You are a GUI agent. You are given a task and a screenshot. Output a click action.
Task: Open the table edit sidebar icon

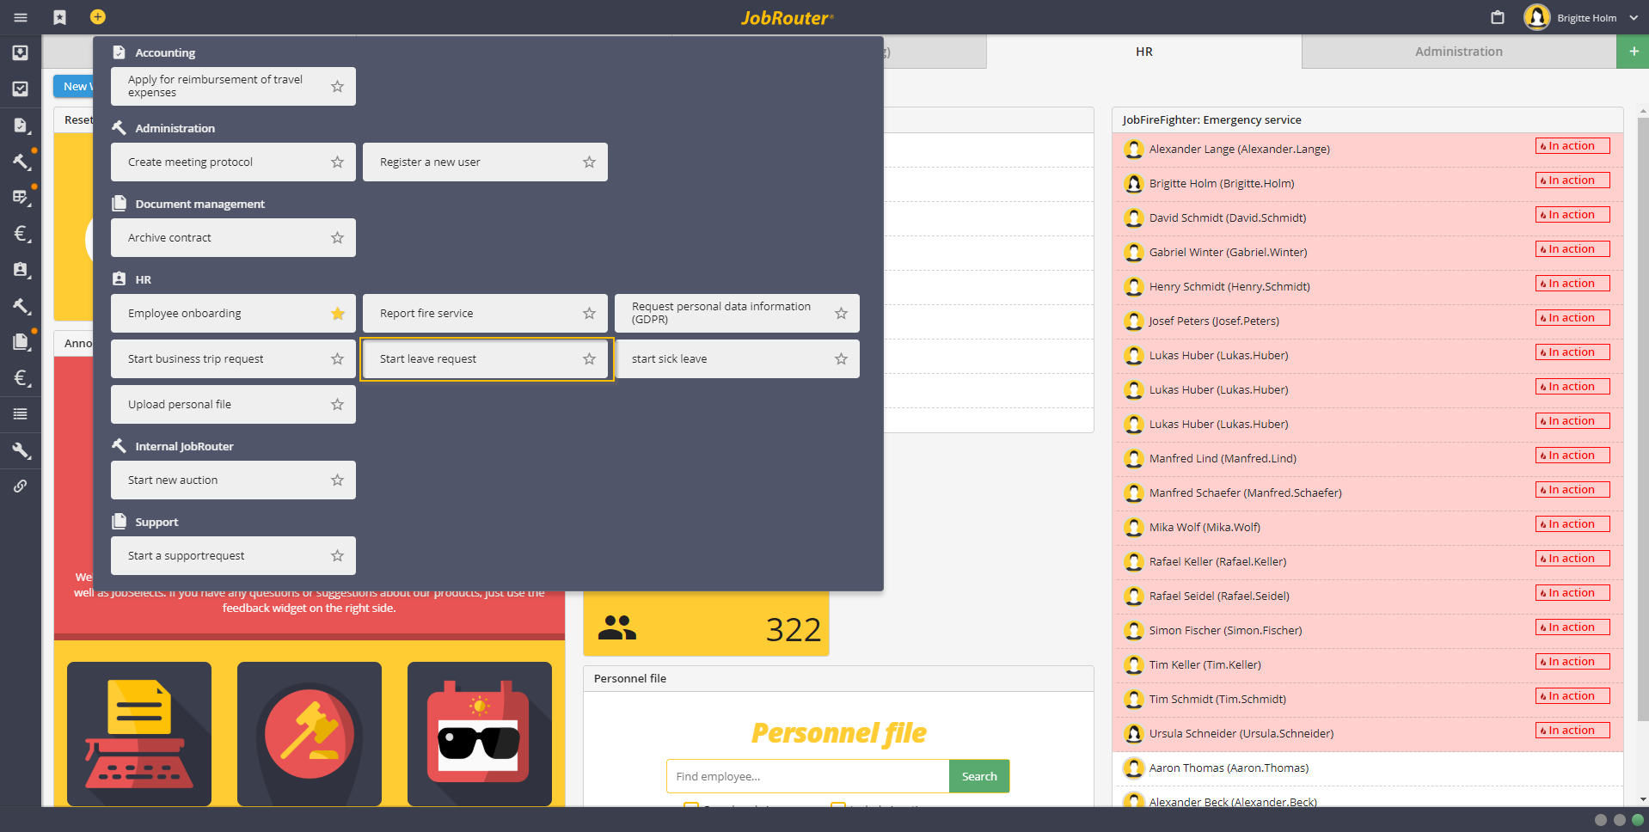click(21, 198)
